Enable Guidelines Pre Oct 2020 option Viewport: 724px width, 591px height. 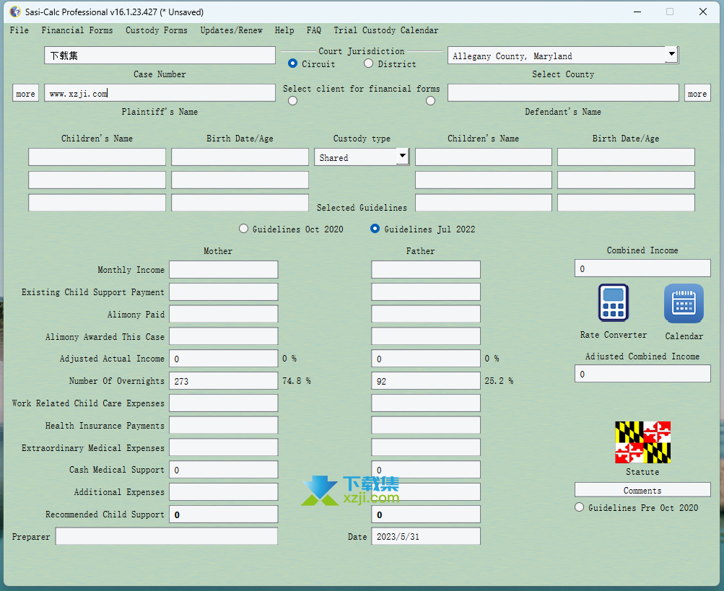coord(579,507)
